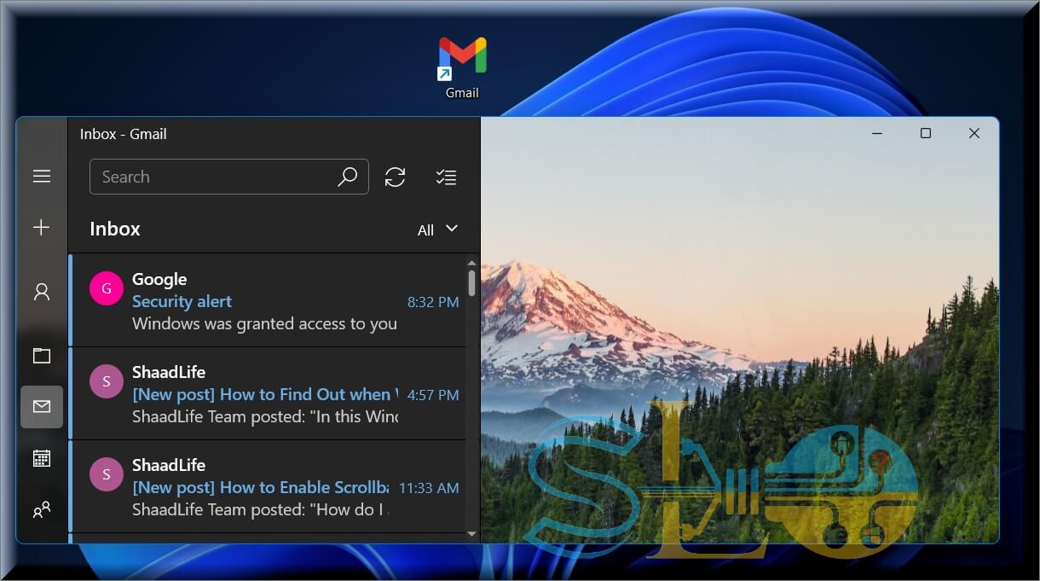Click the Inbox heading

coord(115,229)
